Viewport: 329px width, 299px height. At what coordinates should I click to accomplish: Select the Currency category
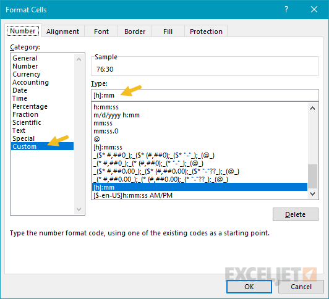(26, 74)
